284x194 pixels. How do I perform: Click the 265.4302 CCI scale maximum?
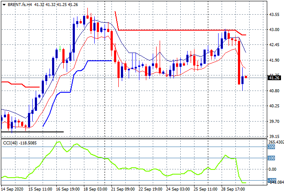(276, 142)
